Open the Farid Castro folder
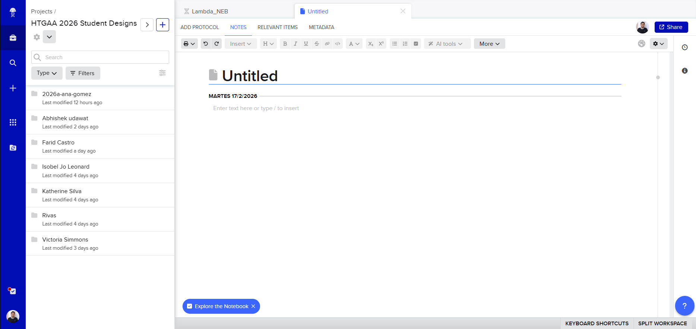The width and height of the screenshot is (696, 329). [58, 143]
